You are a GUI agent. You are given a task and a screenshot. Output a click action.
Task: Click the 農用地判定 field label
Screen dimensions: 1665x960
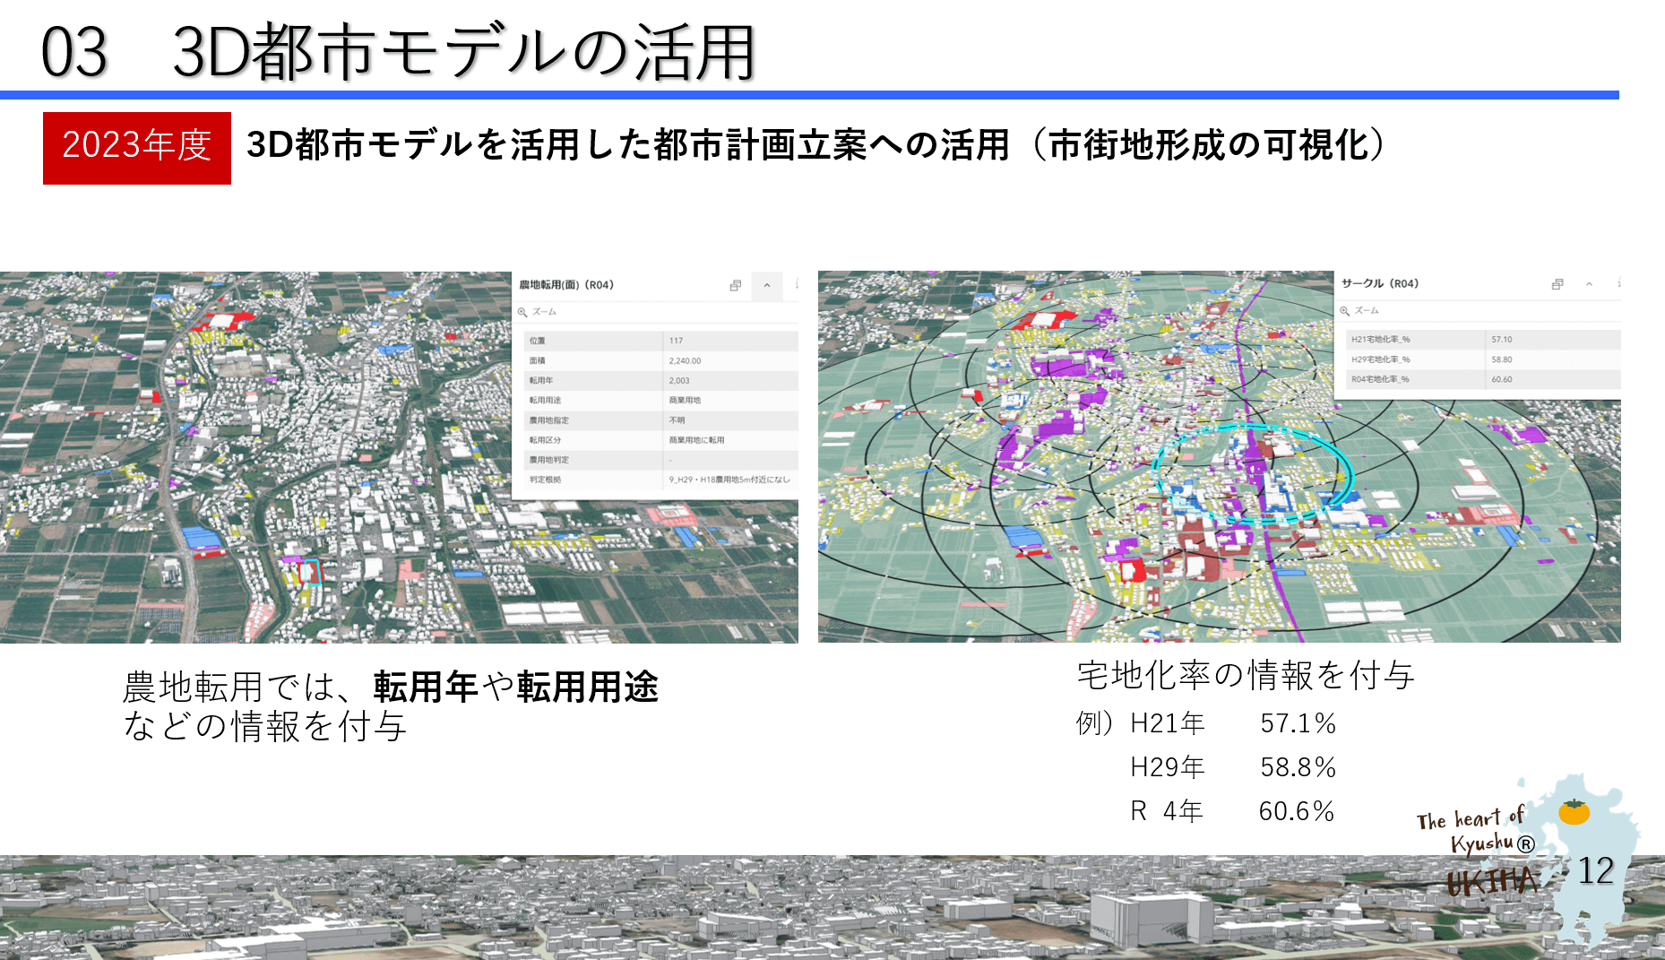[x=548, y=460]
